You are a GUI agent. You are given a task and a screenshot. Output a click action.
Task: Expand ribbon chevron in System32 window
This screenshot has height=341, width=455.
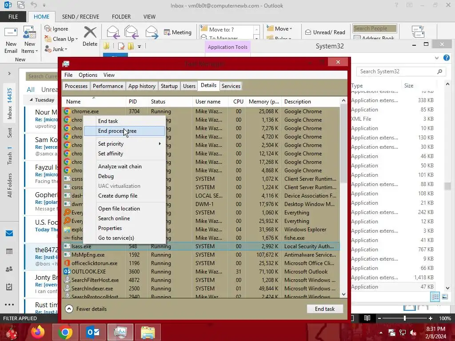tap(437, 58)
